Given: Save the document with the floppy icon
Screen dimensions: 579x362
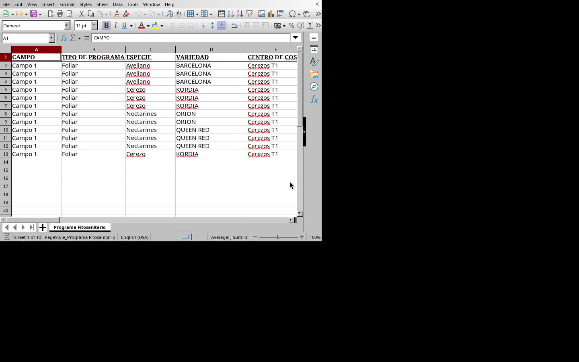Looking at the screenshot, I should [33, 14].
